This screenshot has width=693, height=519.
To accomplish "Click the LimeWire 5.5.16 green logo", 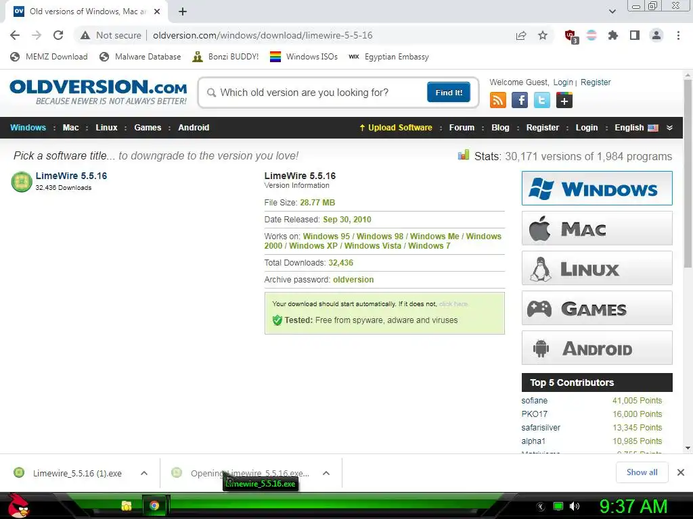I will pyautogui.click(x=21, y=182).
